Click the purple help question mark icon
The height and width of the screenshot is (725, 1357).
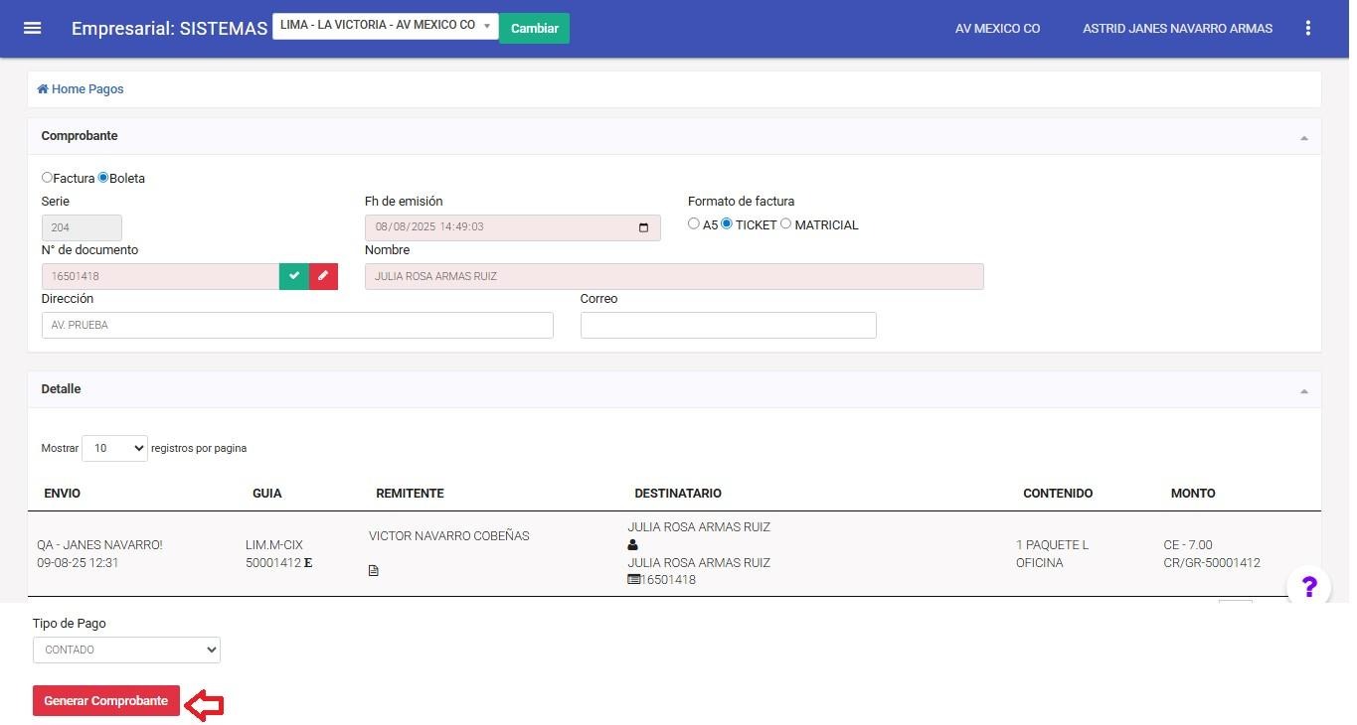pyautogui.click(x=1308, y=587)
